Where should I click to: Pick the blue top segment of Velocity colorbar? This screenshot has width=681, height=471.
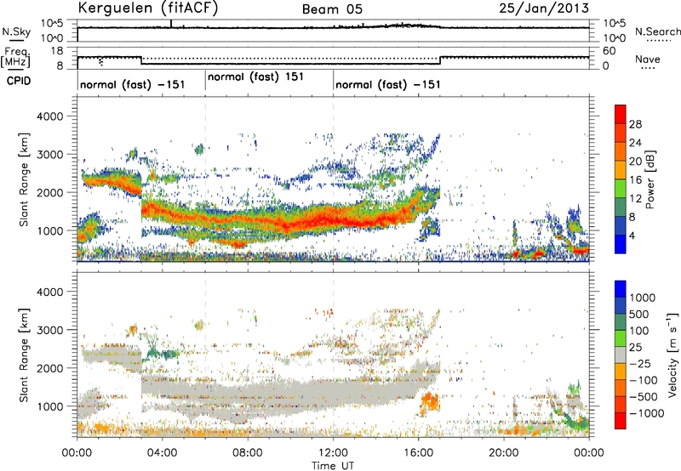[621, 289]
